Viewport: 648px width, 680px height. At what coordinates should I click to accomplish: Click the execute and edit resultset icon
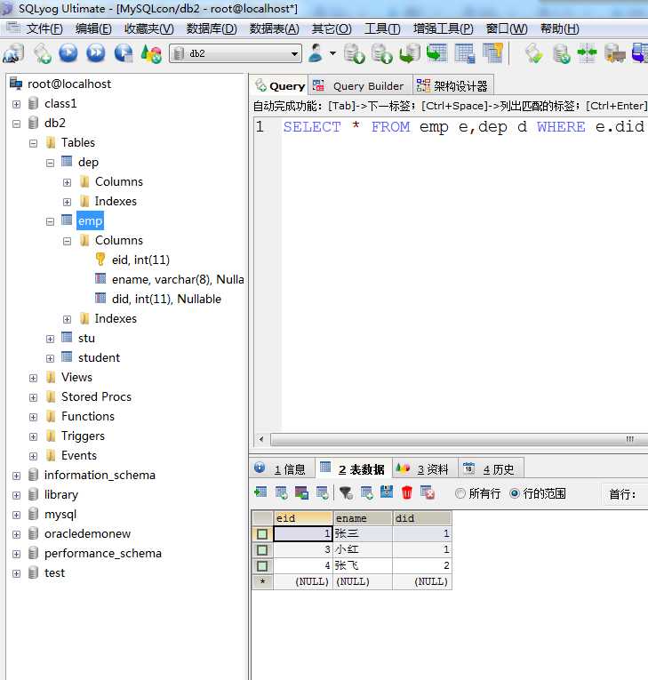pos(124,53)
